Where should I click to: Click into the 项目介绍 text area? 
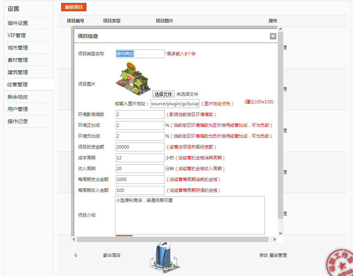(x=190, y=215)
